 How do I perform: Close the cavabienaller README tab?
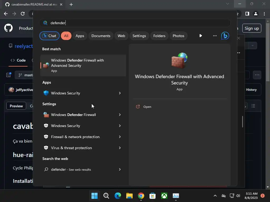[61, 4]
